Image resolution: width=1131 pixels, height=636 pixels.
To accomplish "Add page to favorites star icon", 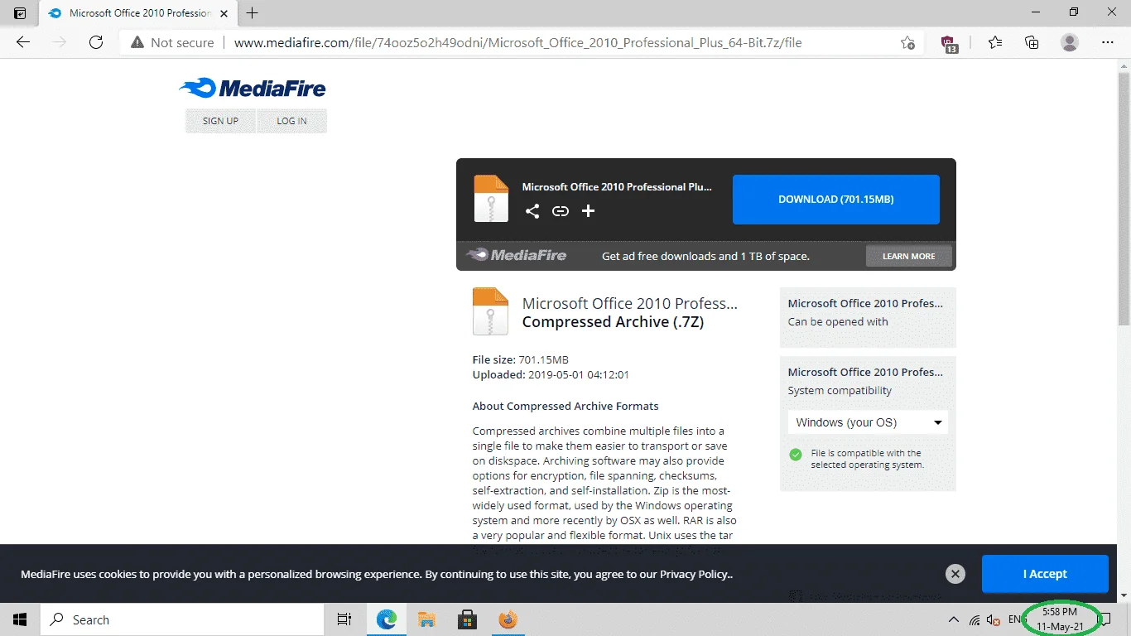I will (x=908, y=42).
